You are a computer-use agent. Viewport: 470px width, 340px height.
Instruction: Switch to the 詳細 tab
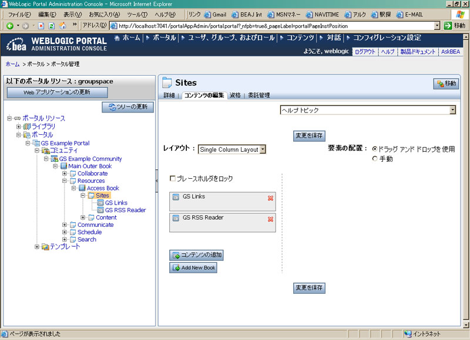coord(169,95)
